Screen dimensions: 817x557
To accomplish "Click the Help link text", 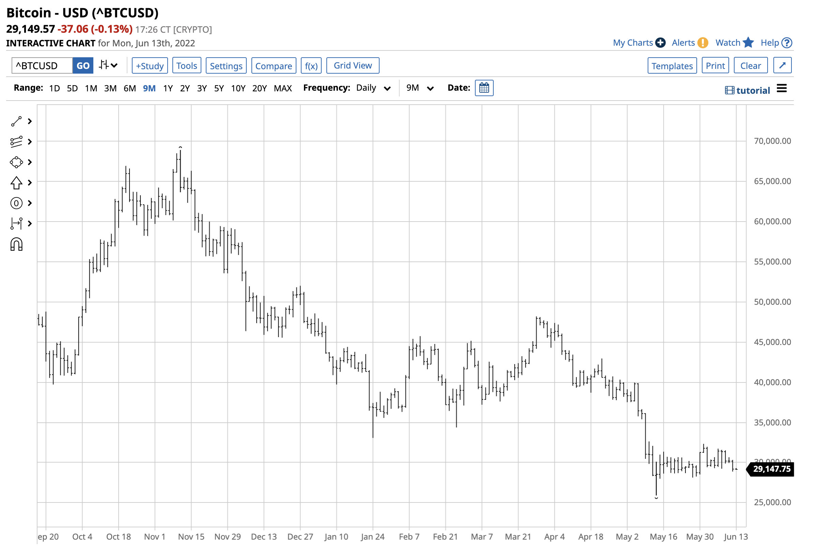I will click(770, 43).
